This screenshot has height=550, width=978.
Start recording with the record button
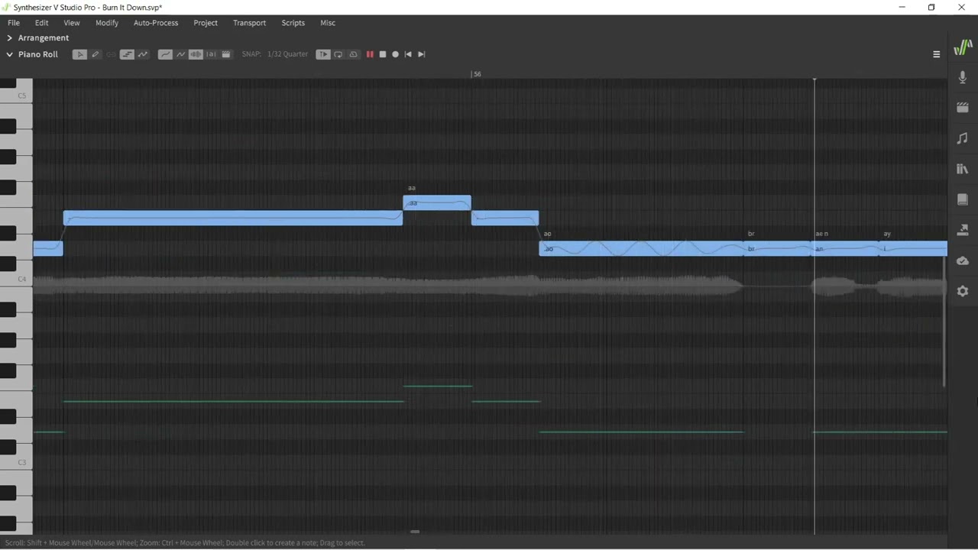pos(395,54)
